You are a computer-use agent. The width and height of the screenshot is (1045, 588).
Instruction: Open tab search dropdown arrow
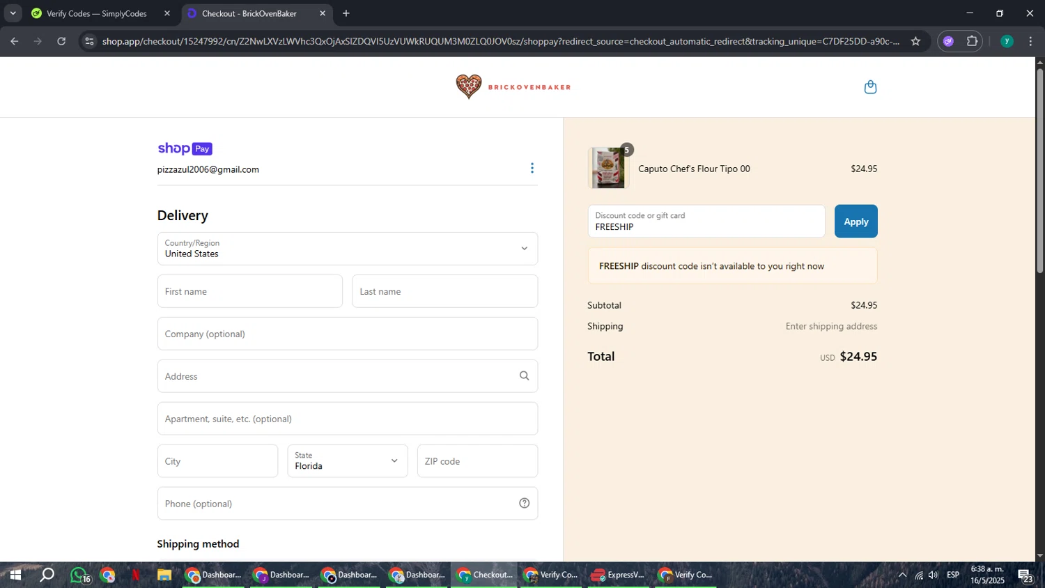[x=13, y=13]
